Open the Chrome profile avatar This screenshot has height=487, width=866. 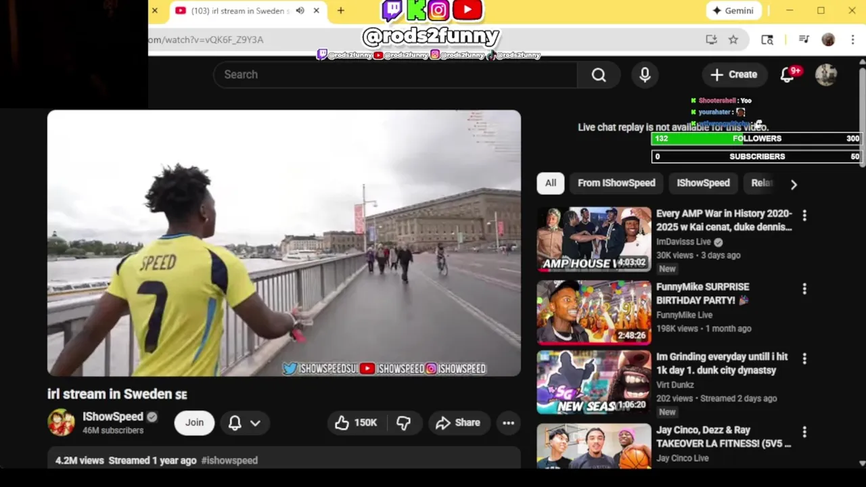pos(828,40)
